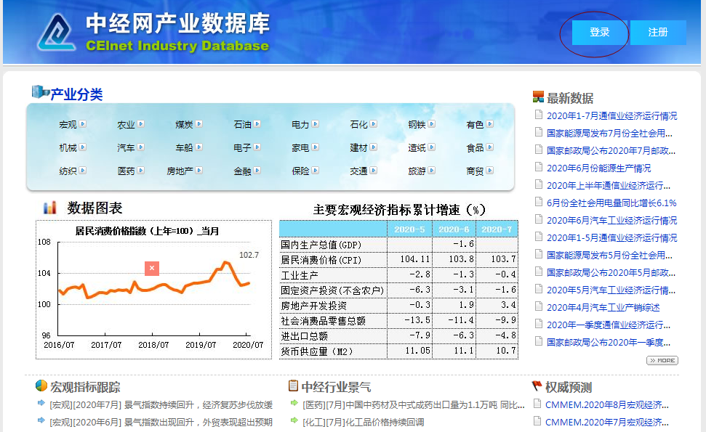Select the 货币供应量（M2） row label

point(316,351)
